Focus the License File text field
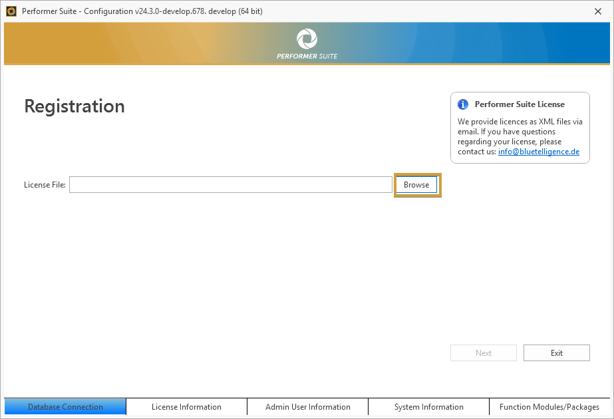Image resolution: width=614 pixels, height=419 pixels. [230, 185]
